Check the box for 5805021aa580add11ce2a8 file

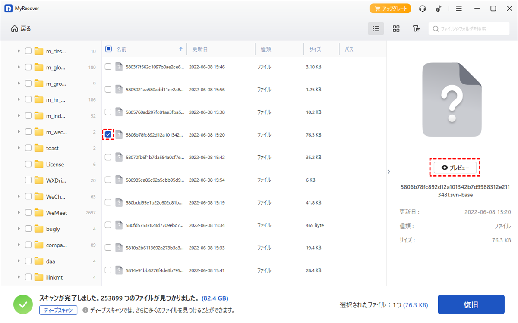pyautogui.click(x=108, y=90)
